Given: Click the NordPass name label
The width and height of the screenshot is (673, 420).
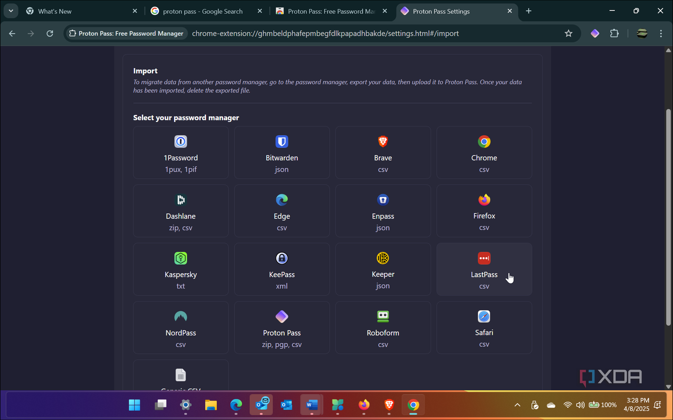Looking at the screenshot, I should pos(180,332).
